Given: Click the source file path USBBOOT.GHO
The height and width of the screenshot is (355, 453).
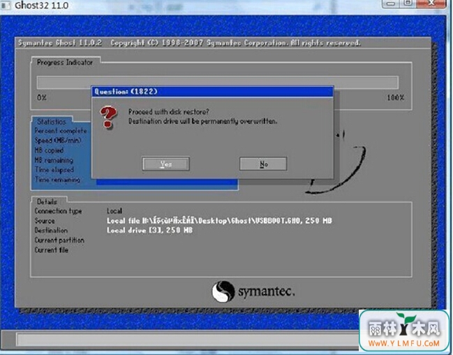Looking at the screenshot, I should pos(219,221).
